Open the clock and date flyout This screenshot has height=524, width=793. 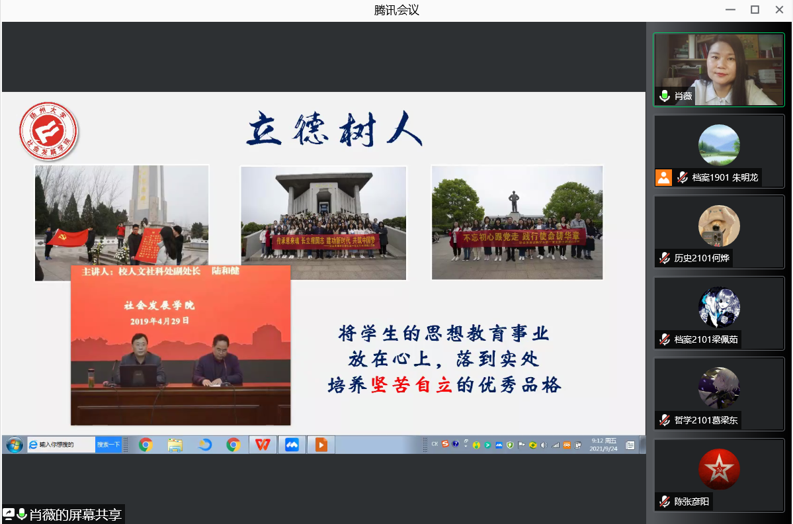(603, 445)
